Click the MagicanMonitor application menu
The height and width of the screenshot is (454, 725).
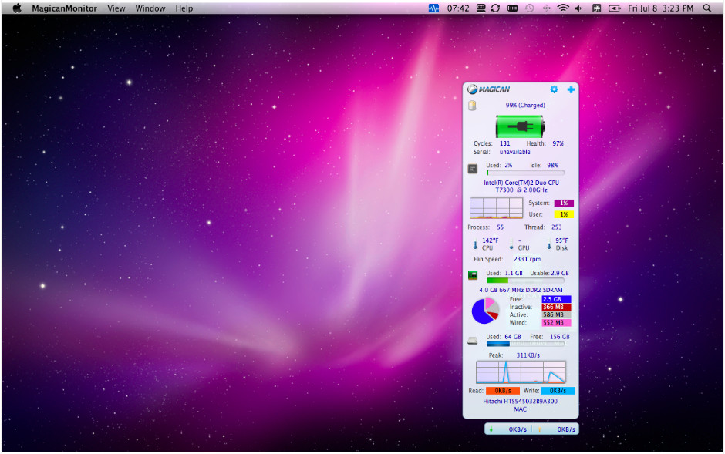(64, 8)
